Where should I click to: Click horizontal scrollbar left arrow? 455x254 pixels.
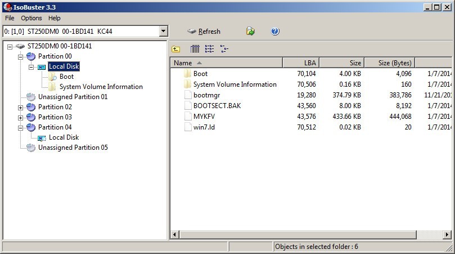[175, 234]
